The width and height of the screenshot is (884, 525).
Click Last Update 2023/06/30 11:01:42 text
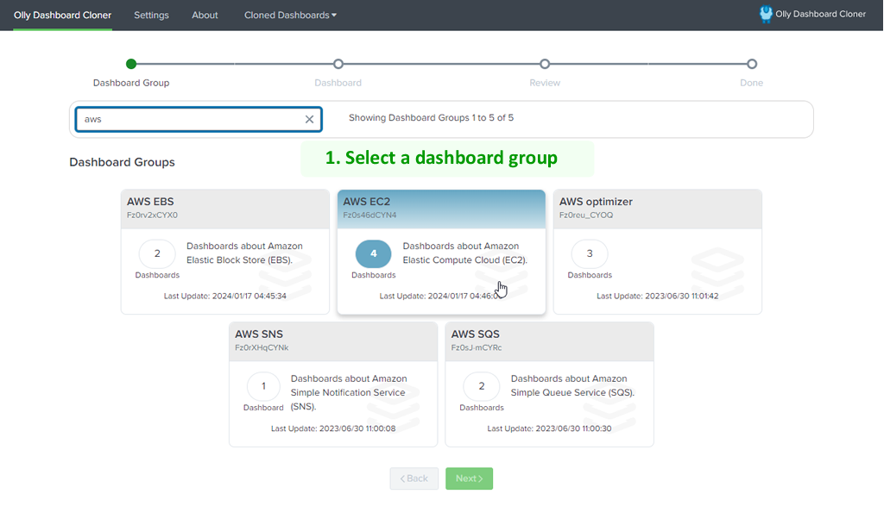tap(657, 296)
